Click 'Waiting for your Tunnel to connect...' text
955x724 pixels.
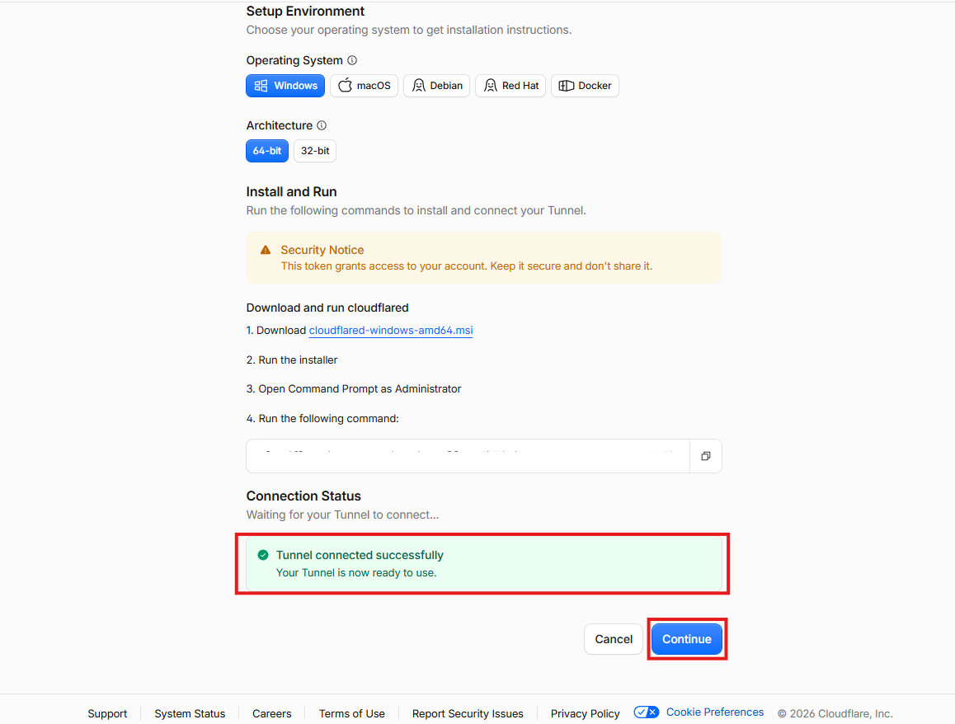[342, 515]
